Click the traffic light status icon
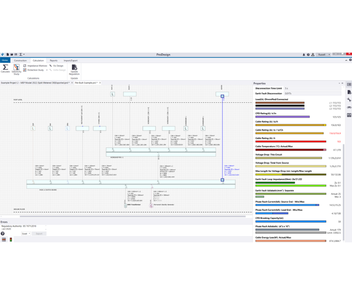This screenshot has height=295, width=352. click(x=11, y=239)
